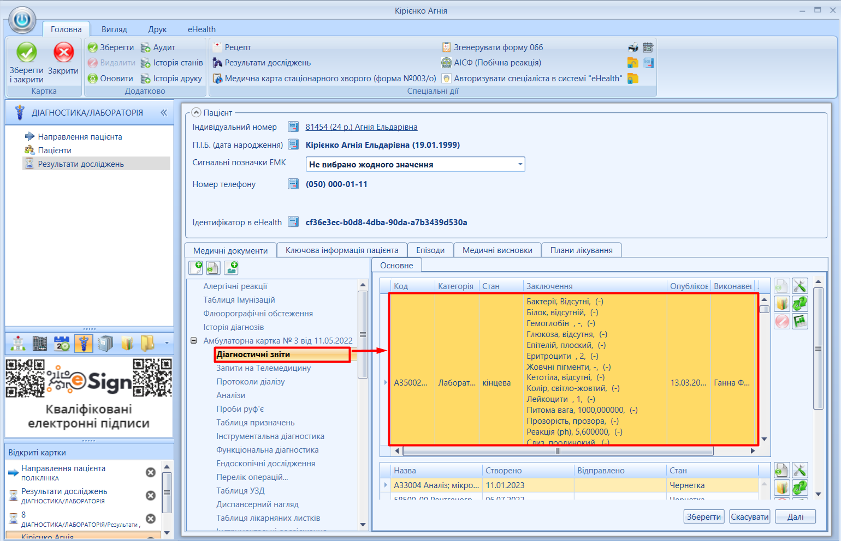The width and height of the screenshot is (841, 541).
Task: Create a Рецепт
Action: pyautogui.click(x=232, y=47)
